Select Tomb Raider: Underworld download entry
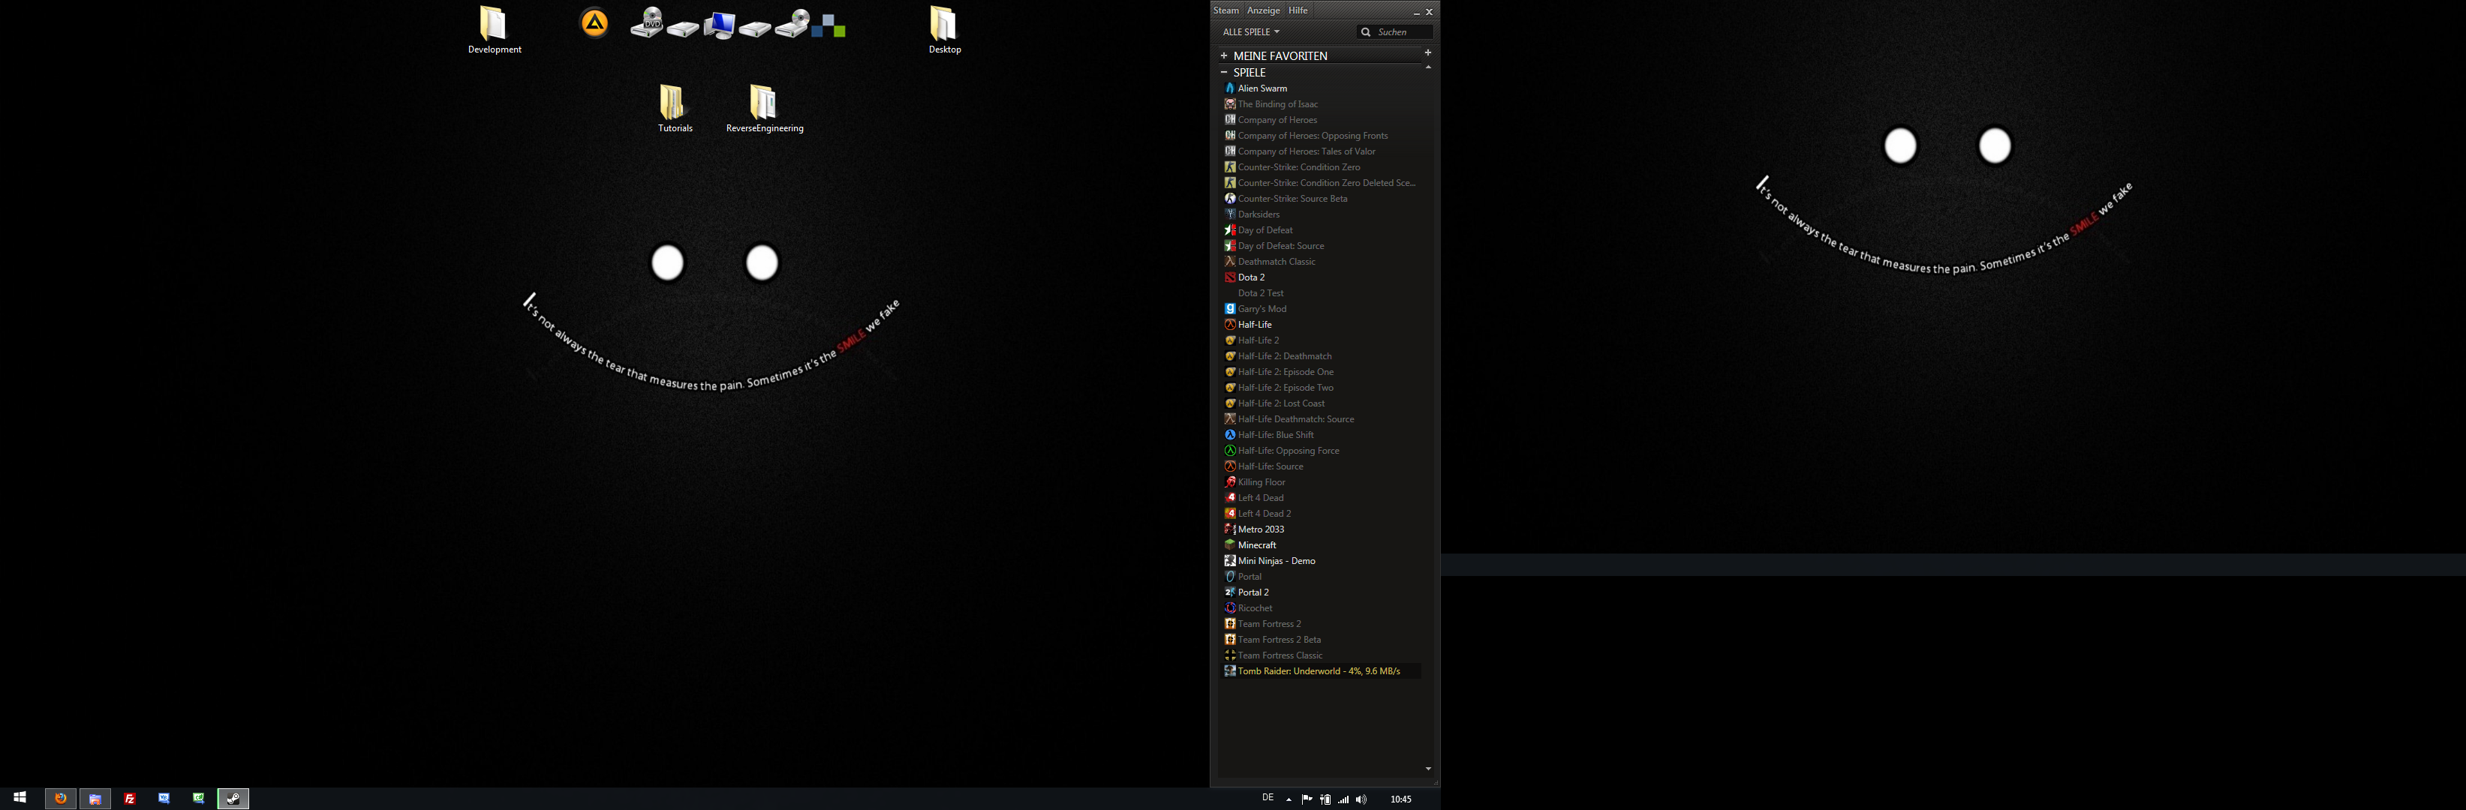2466x810 pixels. point(1321,671)
